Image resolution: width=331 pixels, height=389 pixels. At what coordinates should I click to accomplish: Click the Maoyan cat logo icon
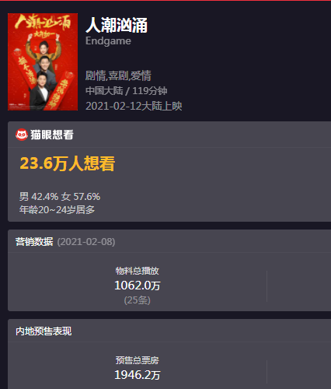(x=22, y=135)
